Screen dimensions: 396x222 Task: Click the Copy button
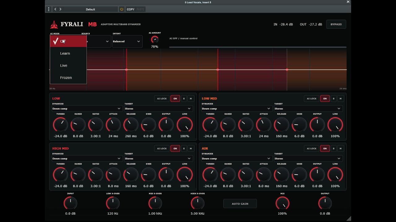[131, 9]
